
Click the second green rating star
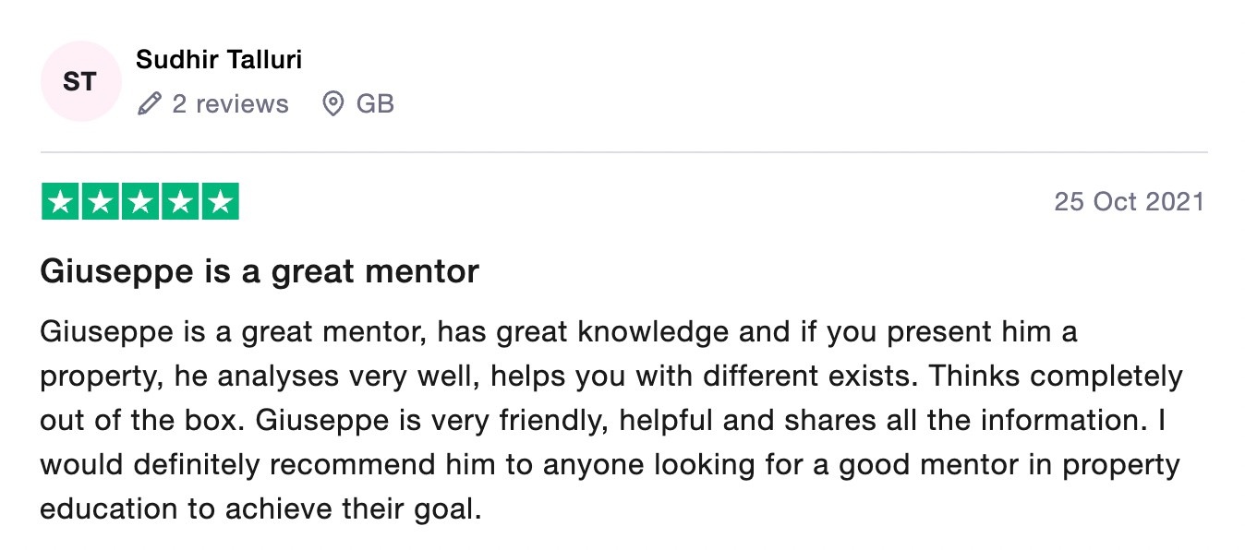click(100, 202)
